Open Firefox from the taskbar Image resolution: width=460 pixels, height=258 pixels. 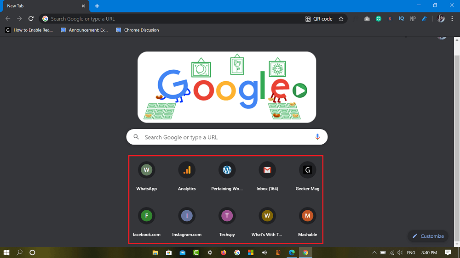[x=224, y=252]
